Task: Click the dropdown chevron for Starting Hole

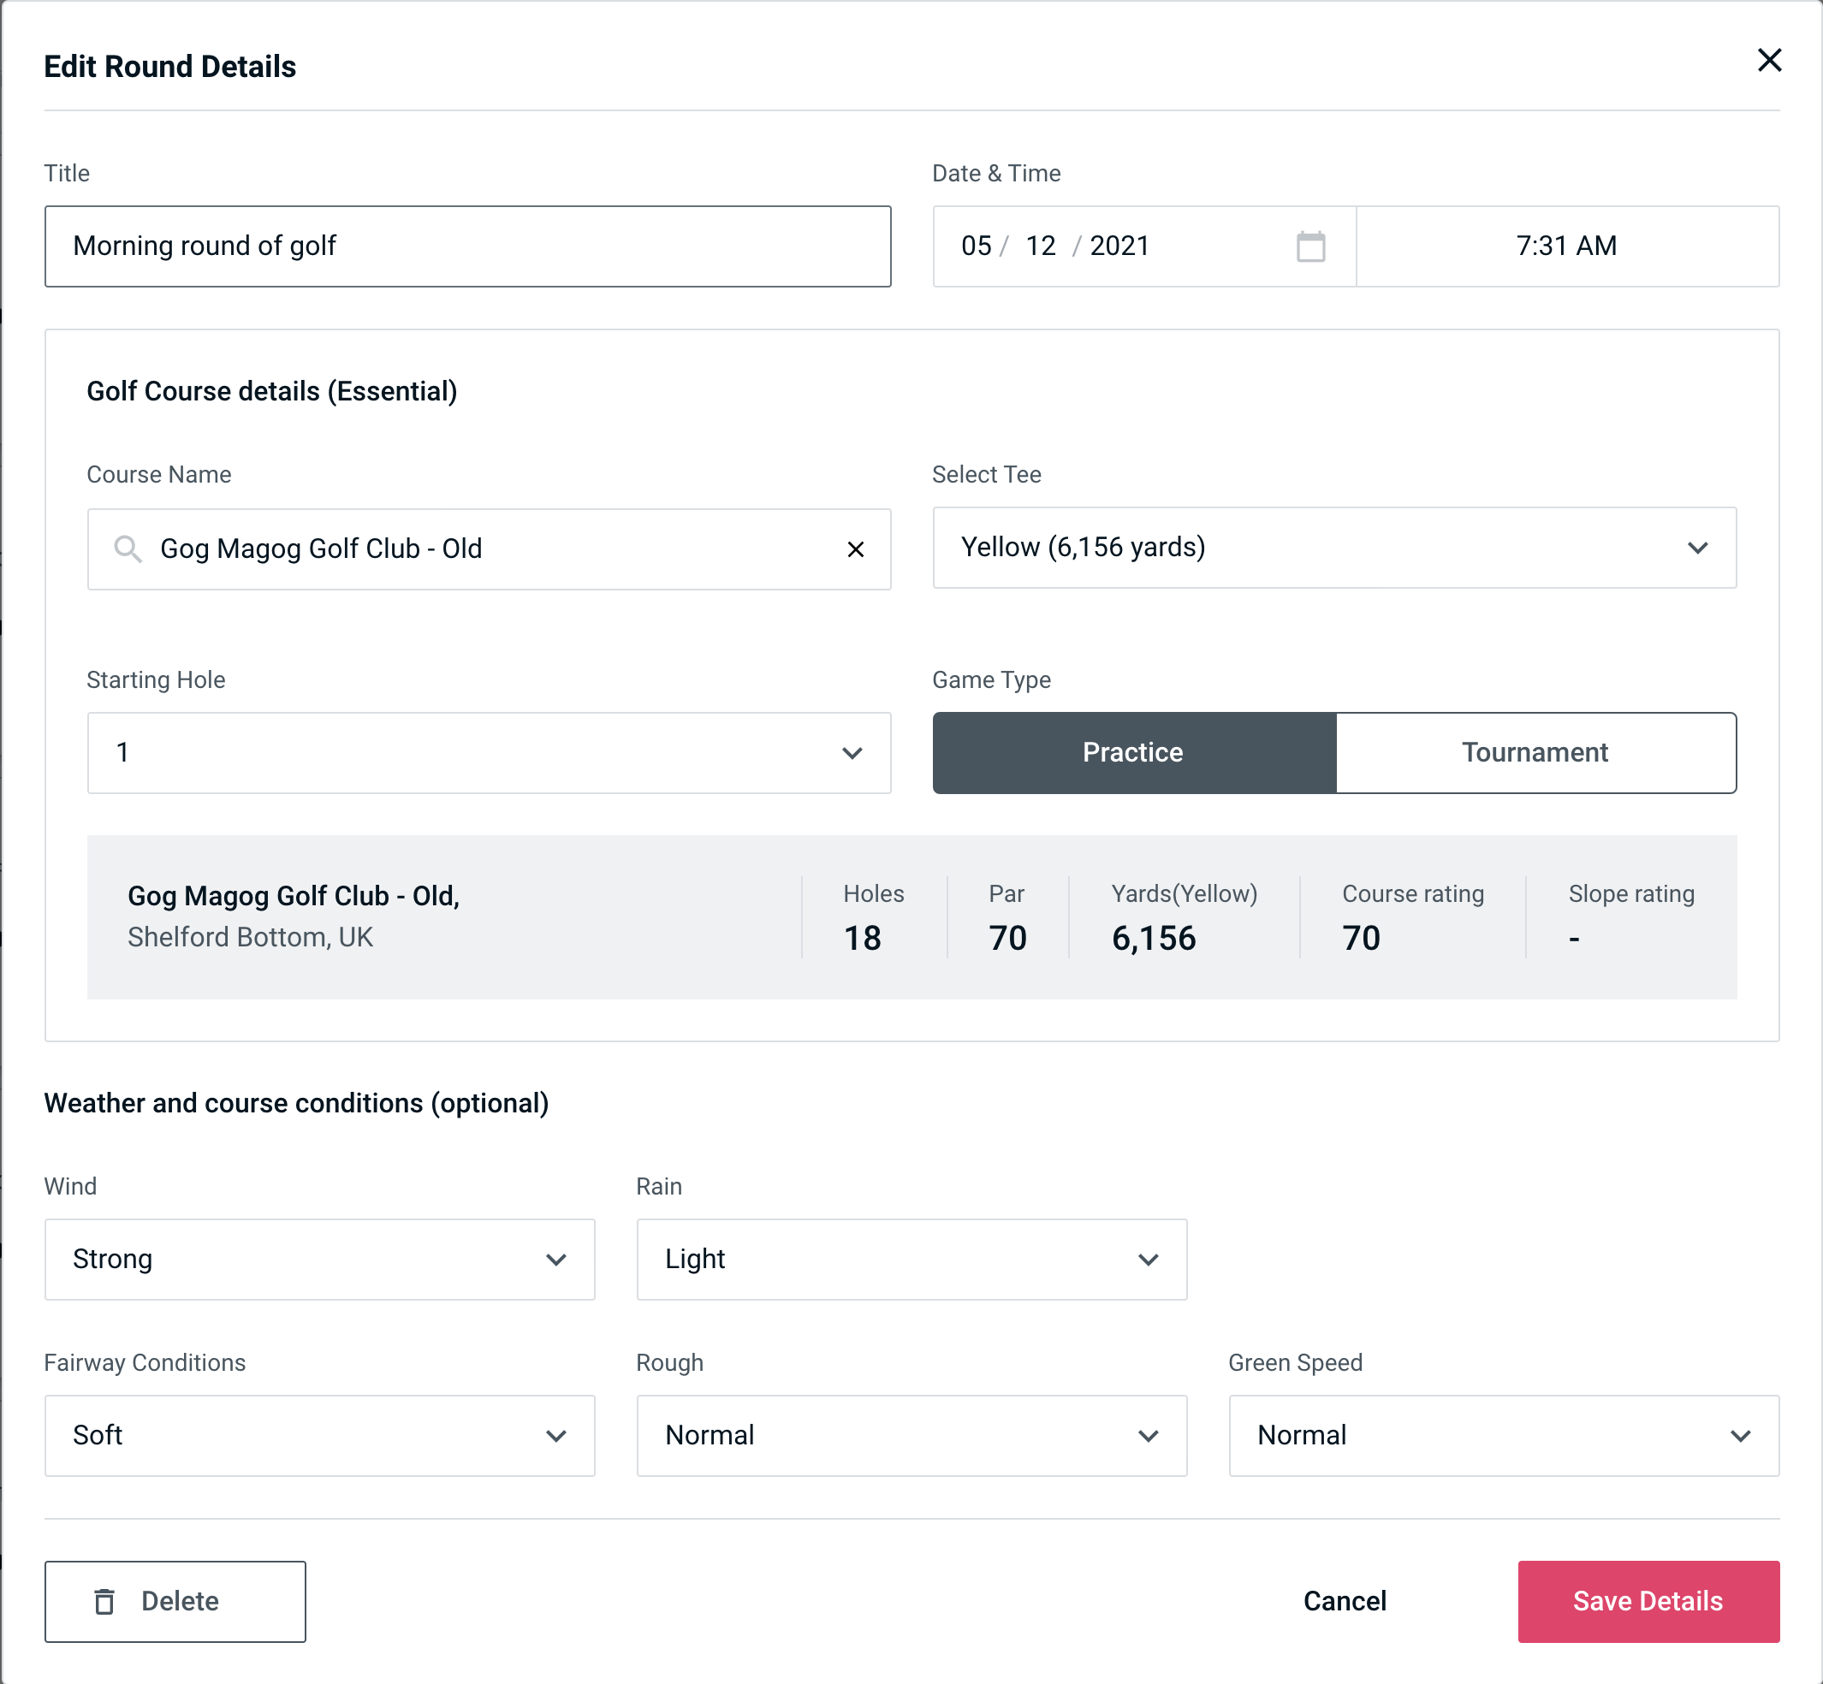Action: point(851,752)
